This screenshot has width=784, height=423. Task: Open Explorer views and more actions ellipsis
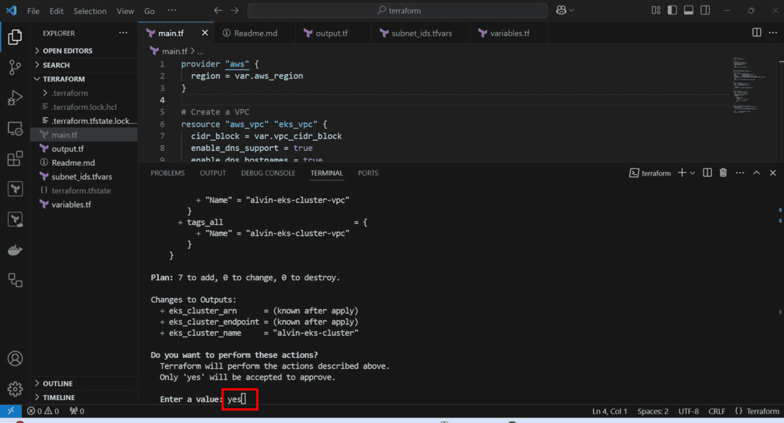coord(123,33)
